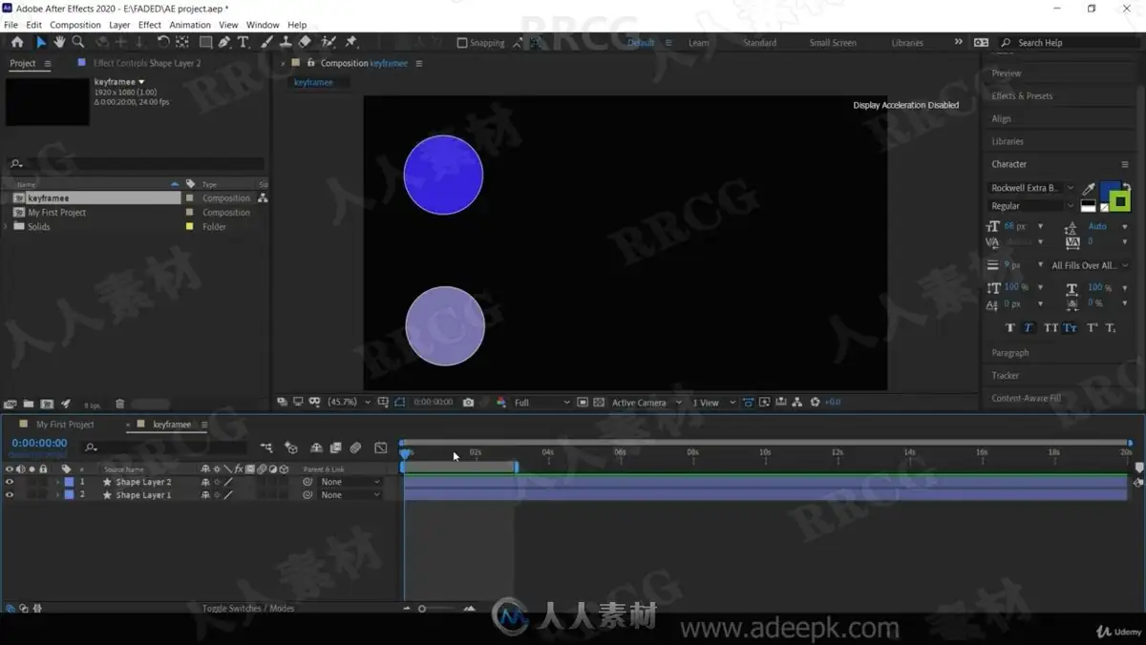Screen dimensions: 1146x645
Task: Click the timeline zoom slider
Action: [x=437, y=609]
